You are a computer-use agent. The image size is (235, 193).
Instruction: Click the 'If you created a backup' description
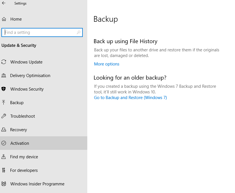155,89
